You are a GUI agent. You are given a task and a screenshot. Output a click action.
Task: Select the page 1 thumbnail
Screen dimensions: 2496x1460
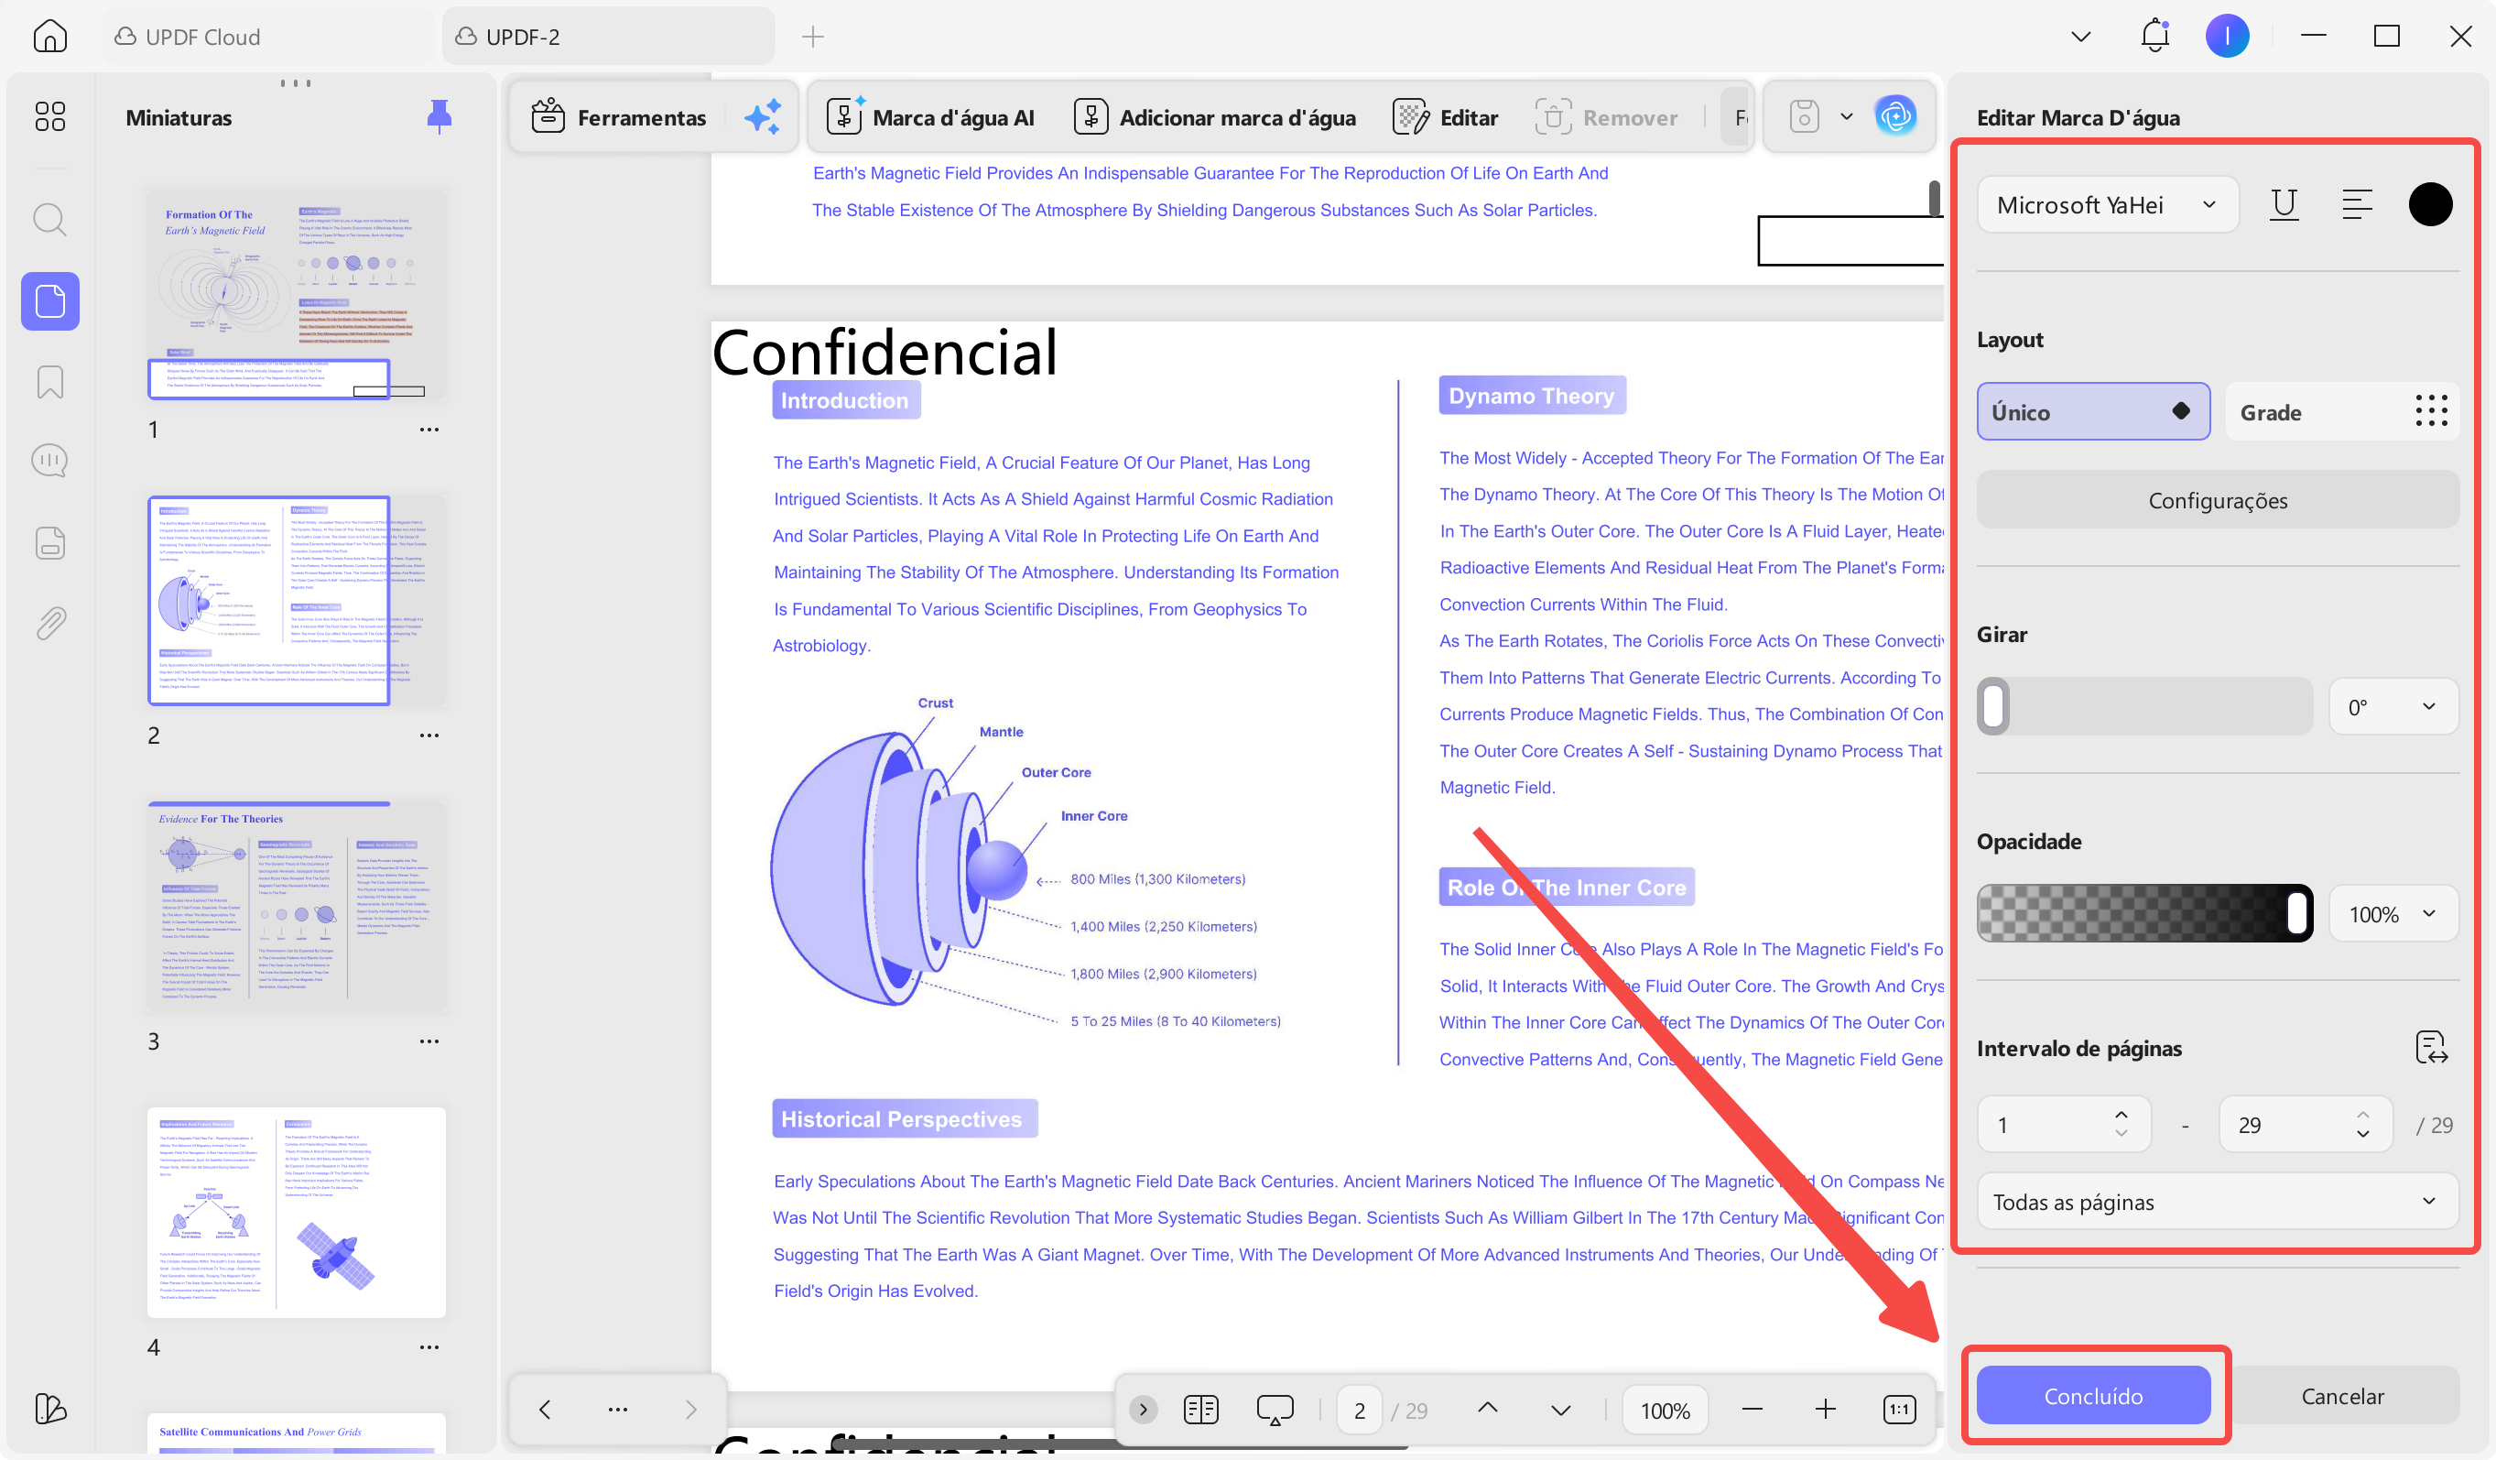click(x=296, y=294)
